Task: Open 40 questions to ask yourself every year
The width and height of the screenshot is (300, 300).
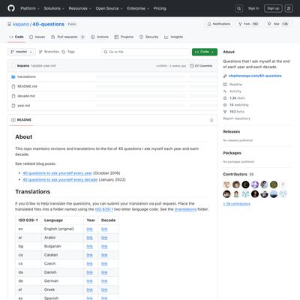Action: point(57,173)
